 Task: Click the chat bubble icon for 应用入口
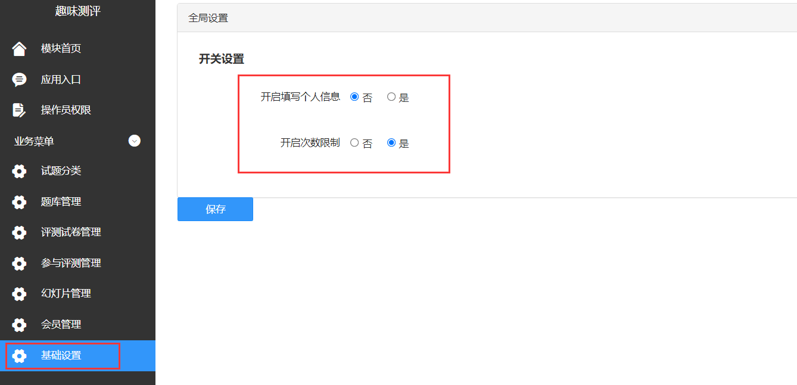click(19, 80)
